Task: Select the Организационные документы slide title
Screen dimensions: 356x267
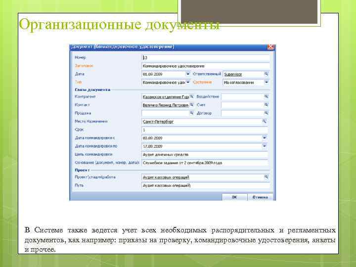Action: point(119,25)
